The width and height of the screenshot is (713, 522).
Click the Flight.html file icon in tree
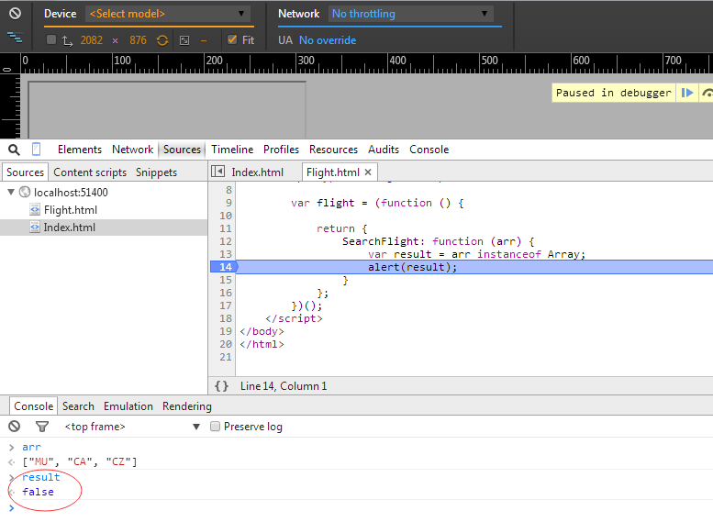tap(35, 209)
